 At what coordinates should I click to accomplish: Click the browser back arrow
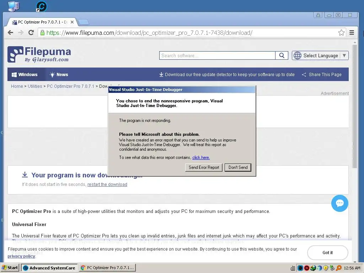pos(10,32)
